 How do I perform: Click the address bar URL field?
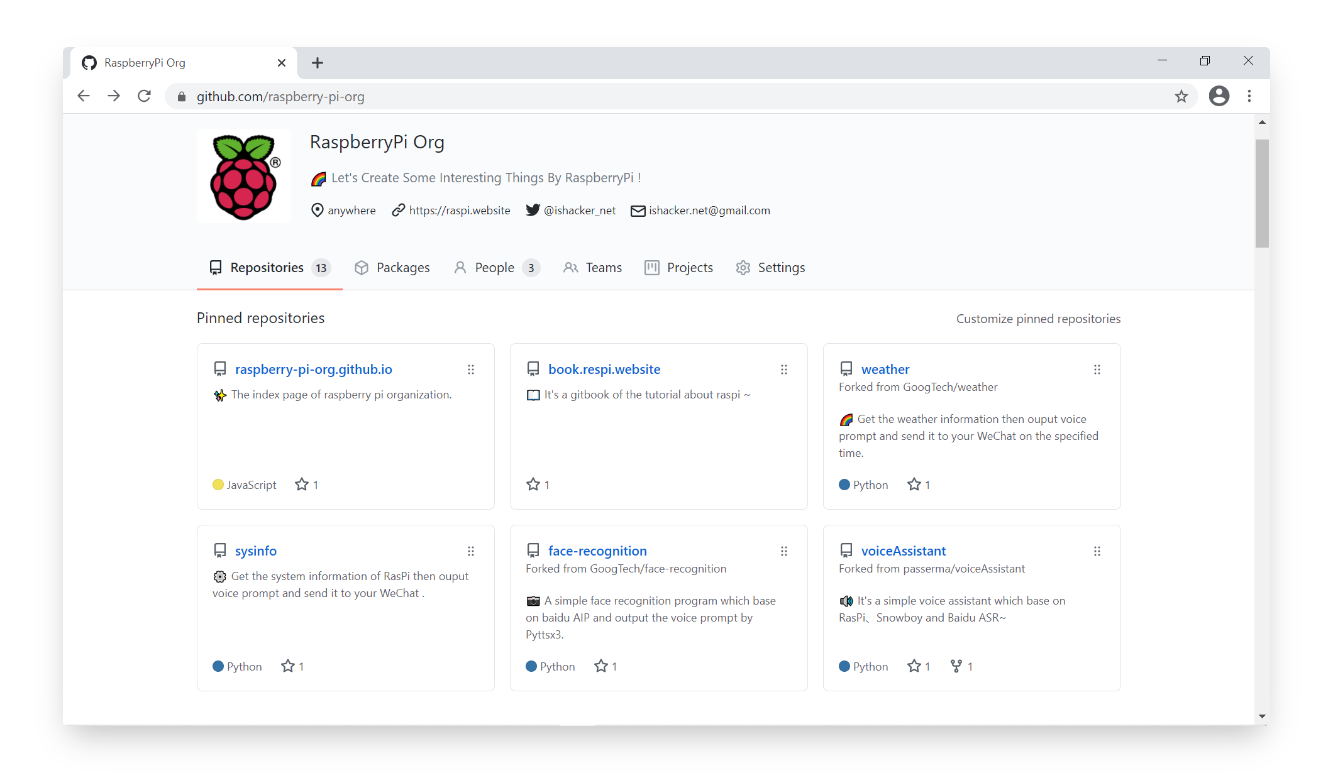pyautogui.click(x=566, y=96)
